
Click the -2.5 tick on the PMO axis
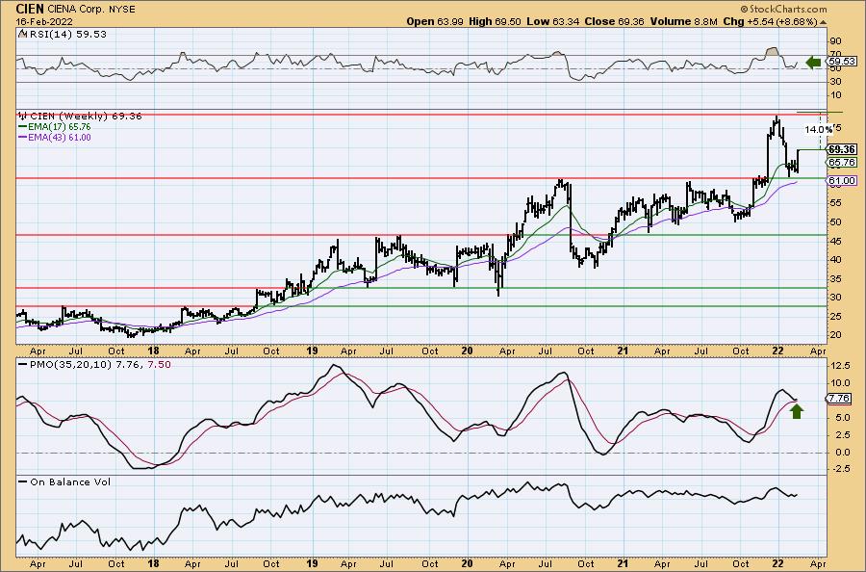coord(839,469)
